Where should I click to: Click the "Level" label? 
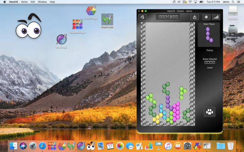point(210,67)
